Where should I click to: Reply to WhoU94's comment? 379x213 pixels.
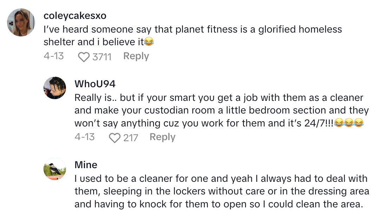(162, 137)
